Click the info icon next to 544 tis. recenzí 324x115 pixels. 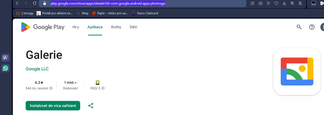(x=51, y=88)
